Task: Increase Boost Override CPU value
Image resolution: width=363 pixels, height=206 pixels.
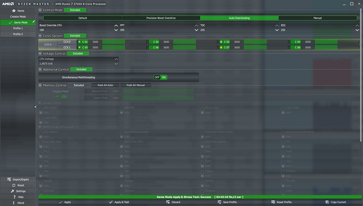Action: tap(116, 26)
